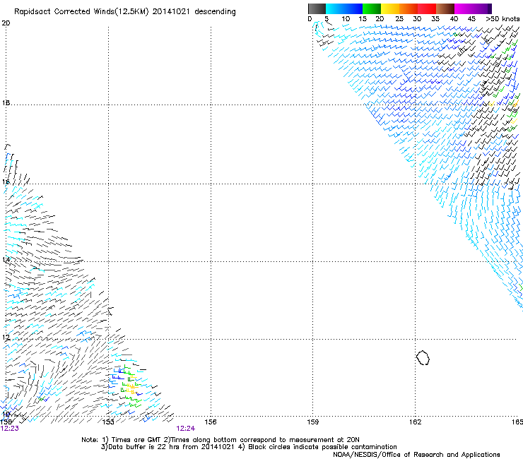The height and width of the screenshot is (459, 523).
Task: Click the longitude label 159
Action: [313, 422]
